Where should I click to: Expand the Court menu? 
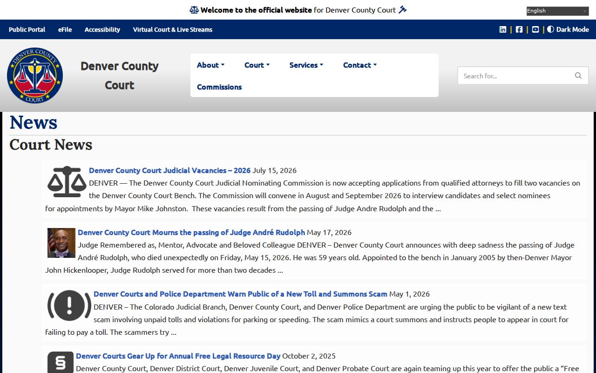coord(257,65)
